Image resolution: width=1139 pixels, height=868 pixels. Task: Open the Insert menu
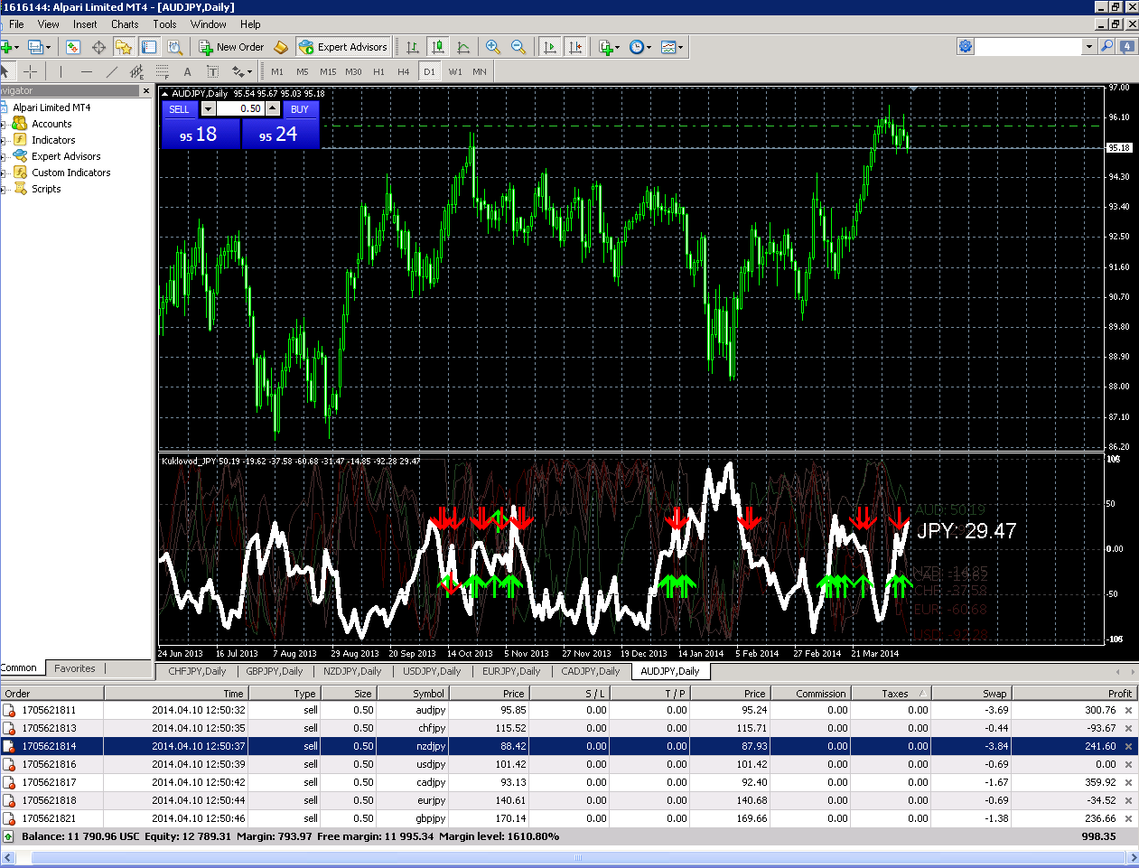(85, 24)
